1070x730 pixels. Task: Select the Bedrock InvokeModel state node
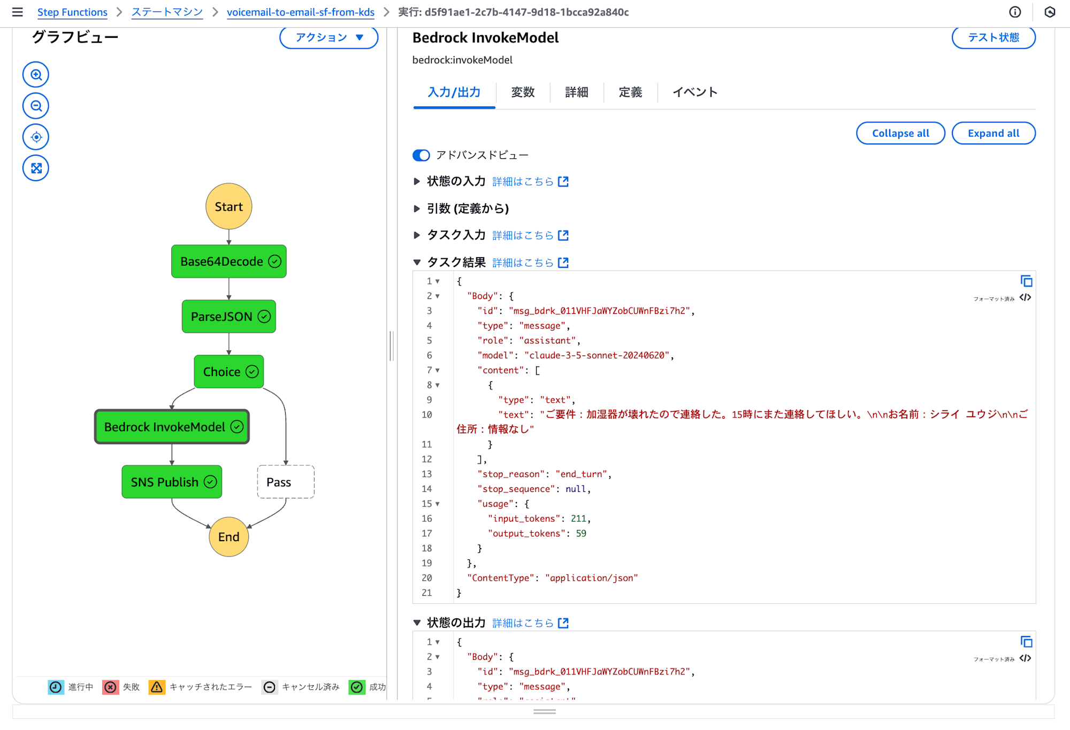coord(172,427)
